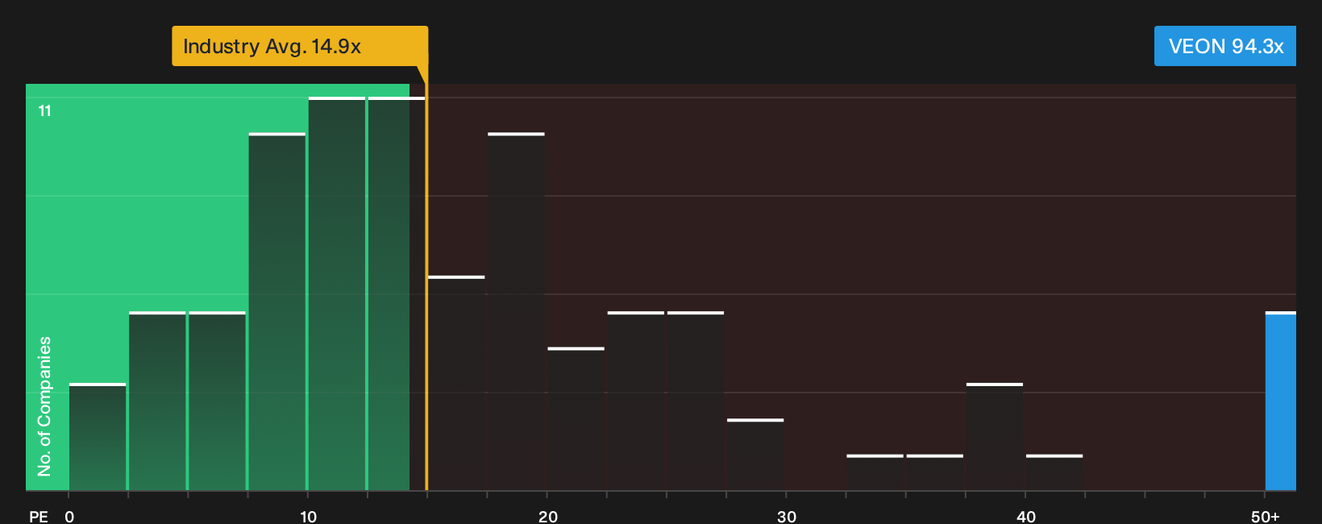The width and height of the screenshot is (1322, 524).
Task: Click the x-axis tick label '0'
Action: 69,516
